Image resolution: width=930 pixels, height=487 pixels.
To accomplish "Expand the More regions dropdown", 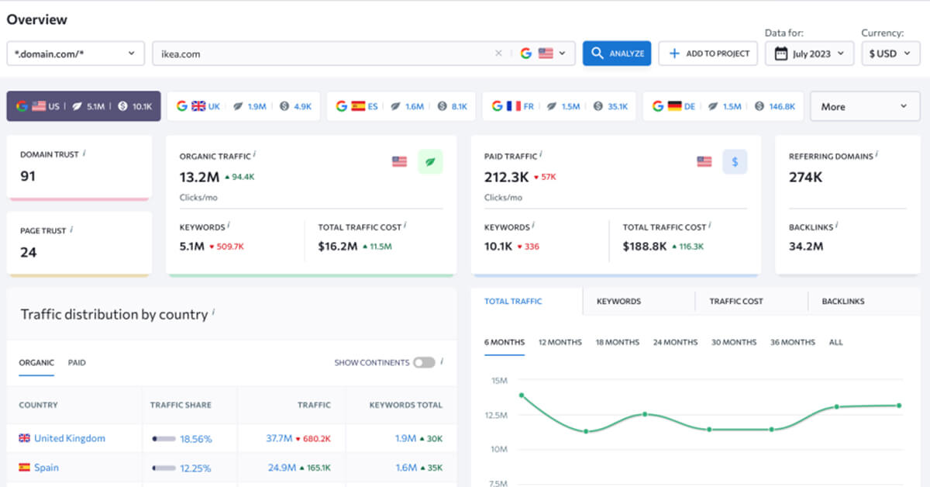I will tap(866, 106).
